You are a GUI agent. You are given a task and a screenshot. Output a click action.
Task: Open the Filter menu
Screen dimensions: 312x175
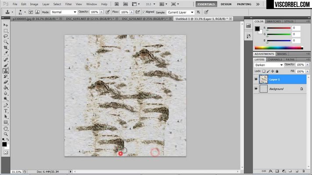(68, 4)
